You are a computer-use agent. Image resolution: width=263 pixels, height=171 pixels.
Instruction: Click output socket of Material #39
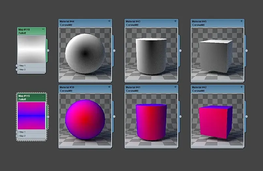point(114,116)
